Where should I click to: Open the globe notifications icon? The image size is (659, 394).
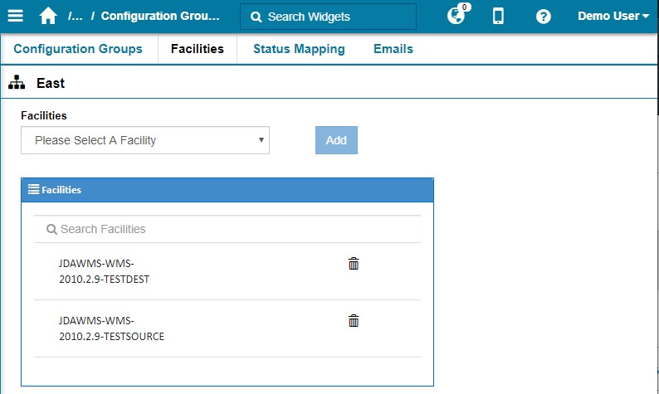pyautogui.click(x=456, y=17)
